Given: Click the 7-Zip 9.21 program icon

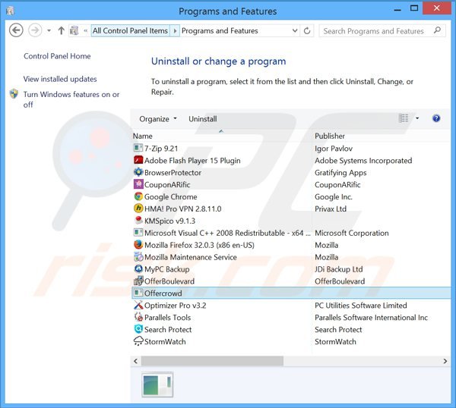Looking at the screenshot, I should (x=138, y=149).
